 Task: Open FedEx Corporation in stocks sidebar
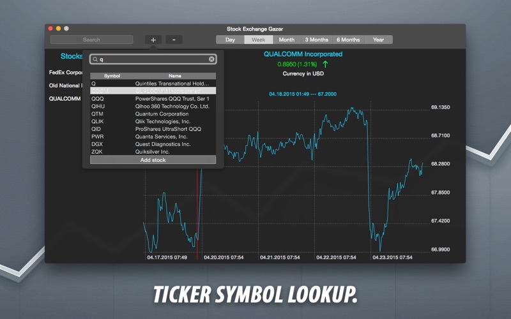click(66, 72)
